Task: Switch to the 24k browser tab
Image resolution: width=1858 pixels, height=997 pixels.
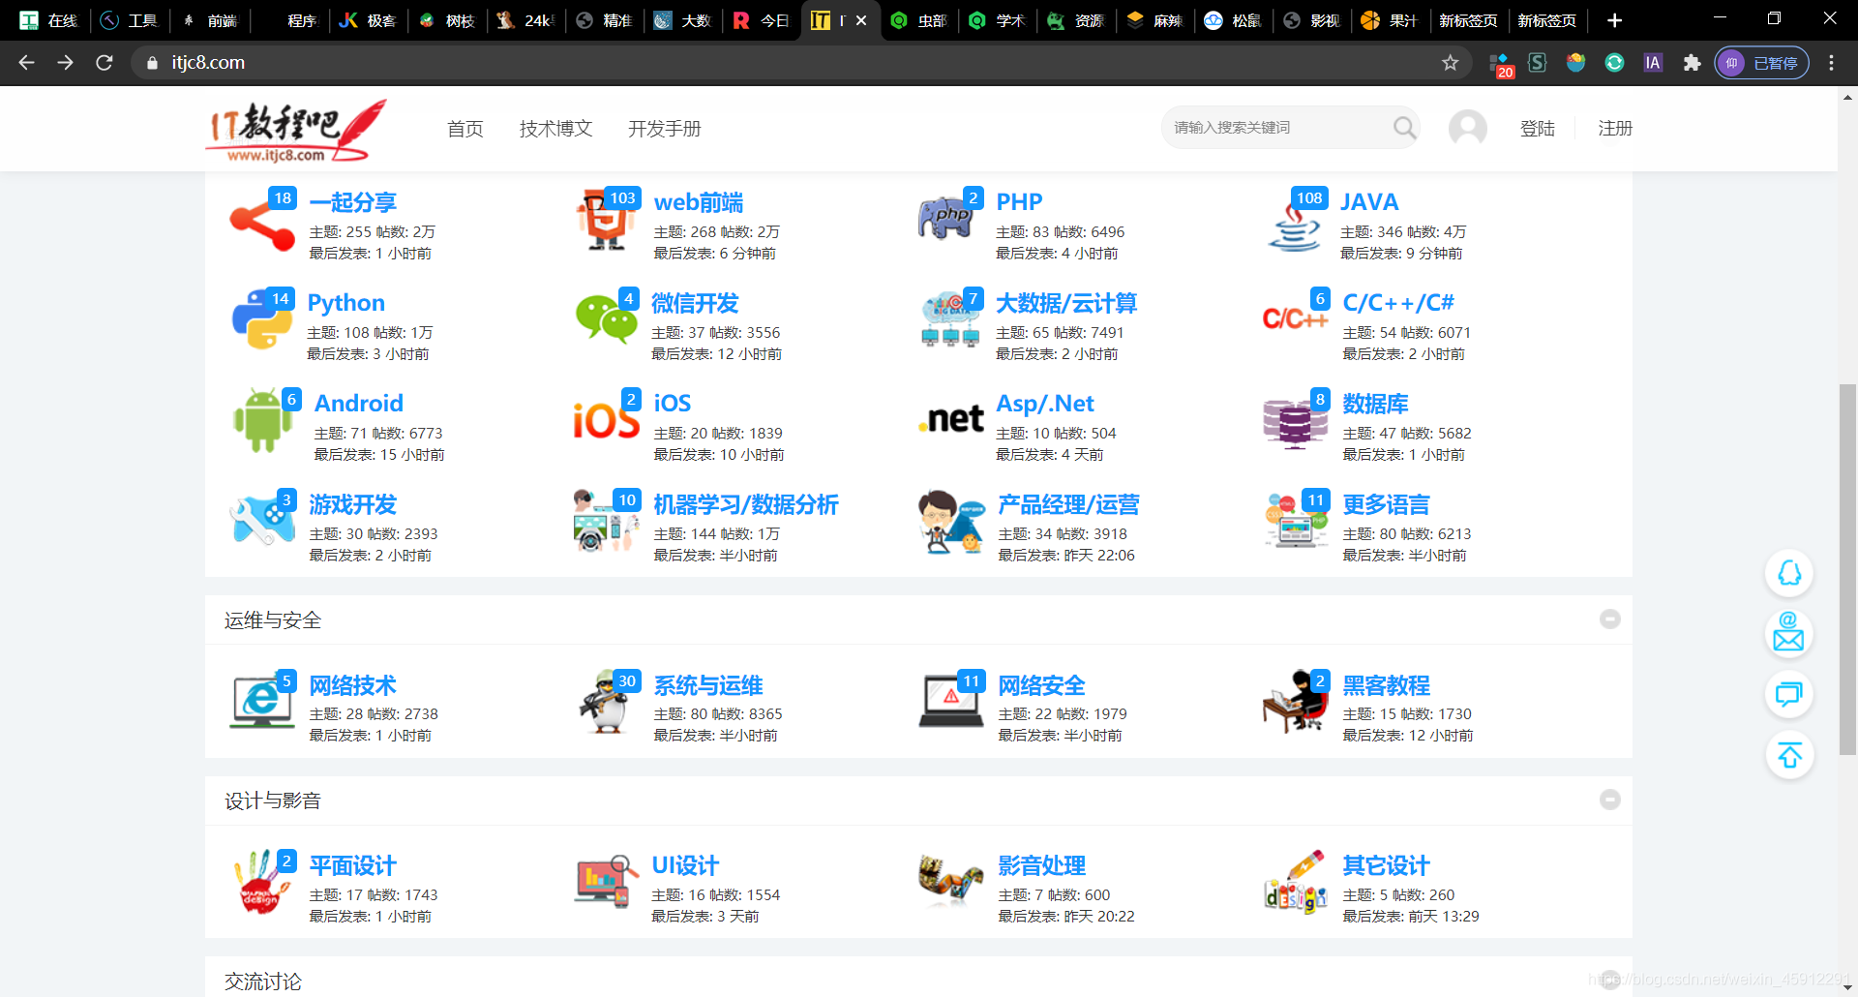Action: [x=525, y=20]
